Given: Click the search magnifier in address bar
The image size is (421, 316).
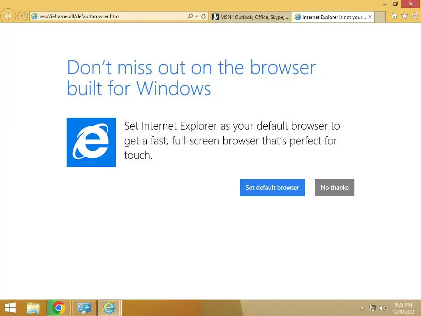Looking at the screenshot, I should click(190, 16).
